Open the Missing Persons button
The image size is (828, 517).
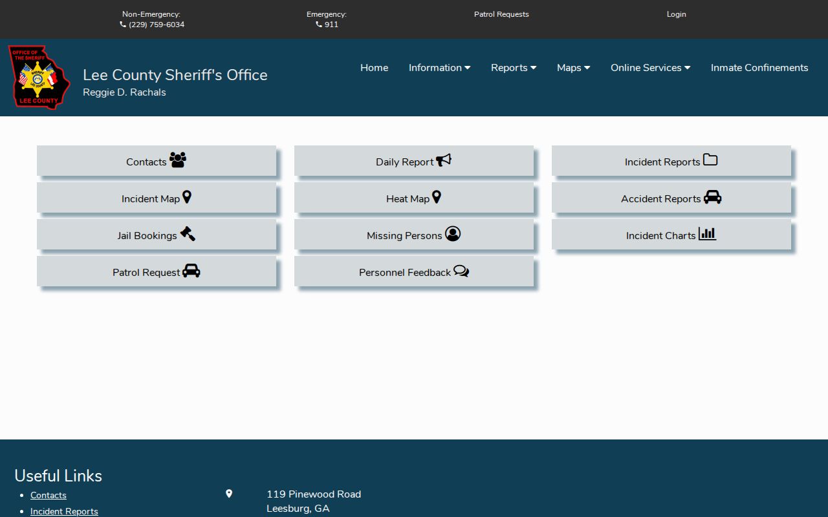point(414,235)
